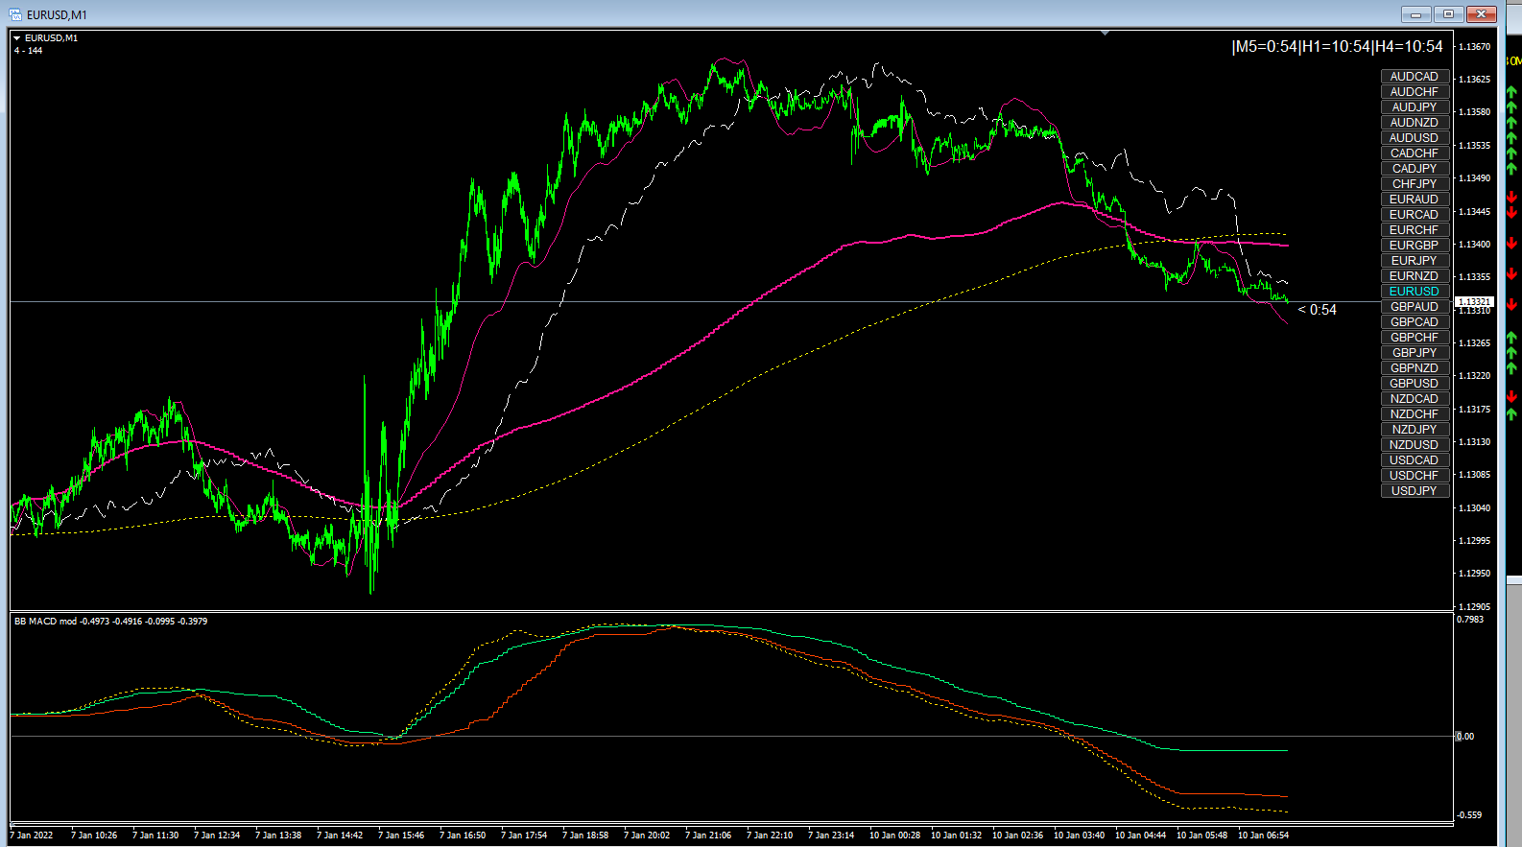Click the green up arrow beside GBPJPY
The height and width of the screenshot is (847, 1522).
(x=1511, y=352)
